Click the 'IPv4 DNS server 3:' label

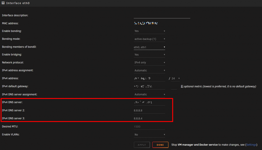pos(13,118)
